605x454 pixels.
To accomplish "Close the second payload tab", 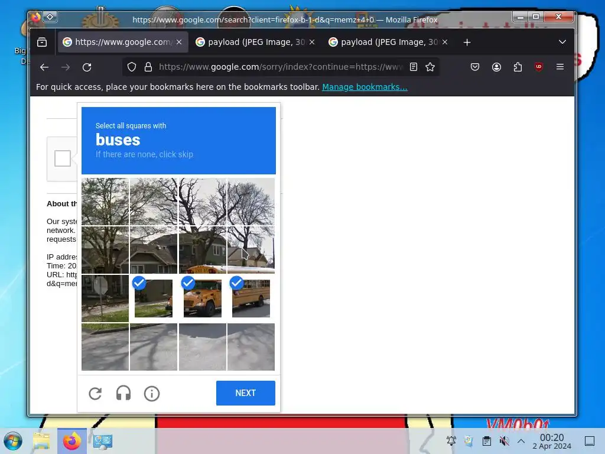I will tap(312, 42).
